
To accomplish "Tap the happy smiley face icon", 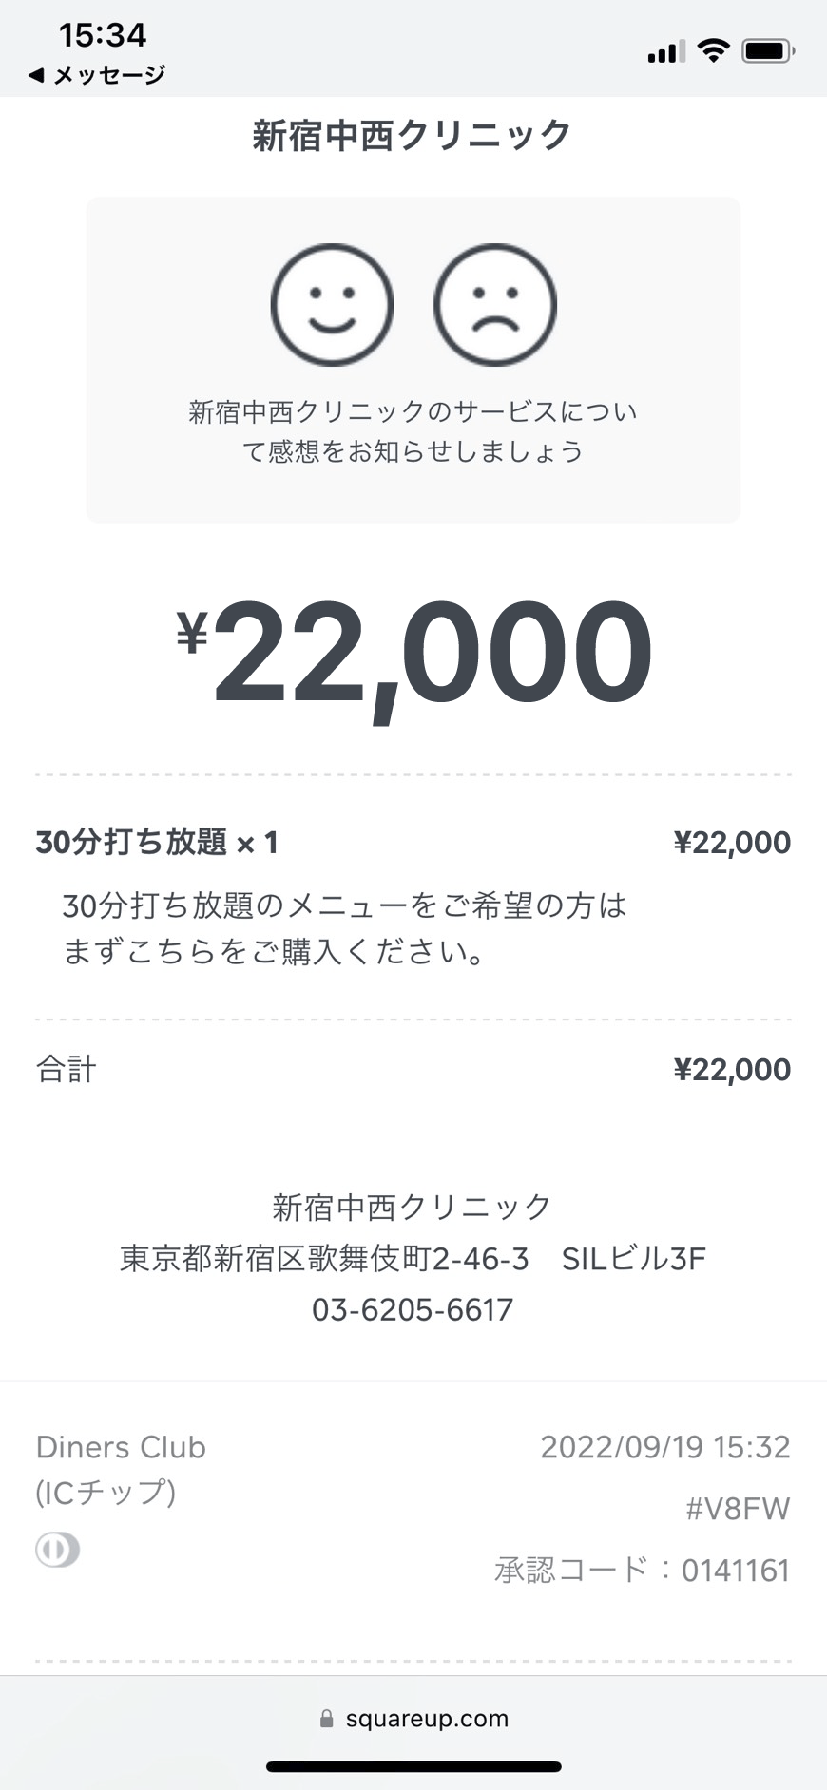I will pyautogui.click(x=332, y=305).
